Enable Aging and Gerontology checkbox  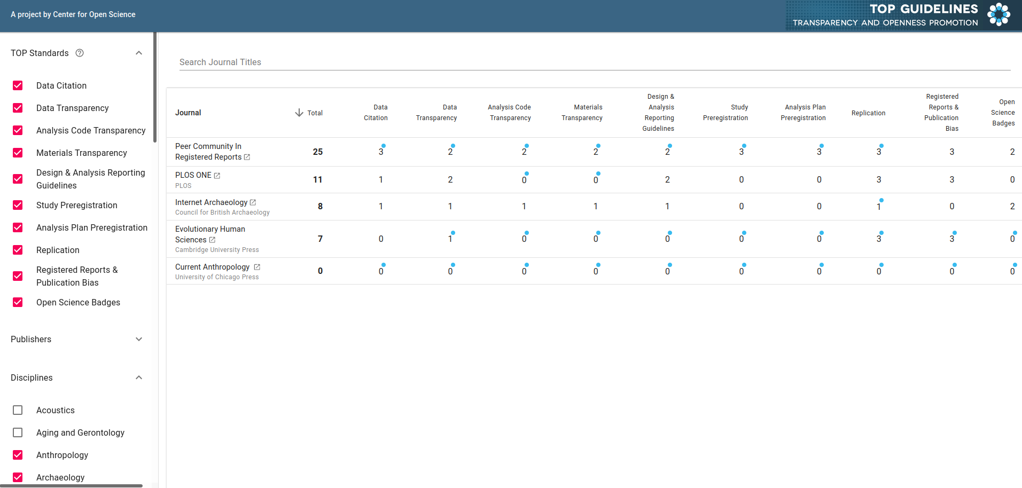click(18, 432)
